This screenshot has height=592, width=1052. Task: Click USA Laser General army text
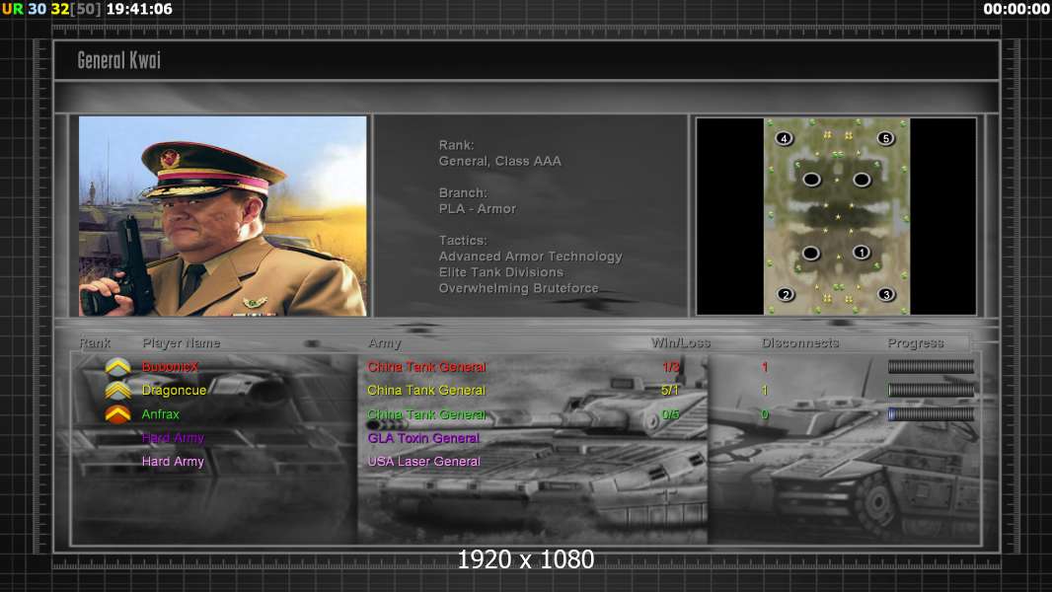point(423,461)
